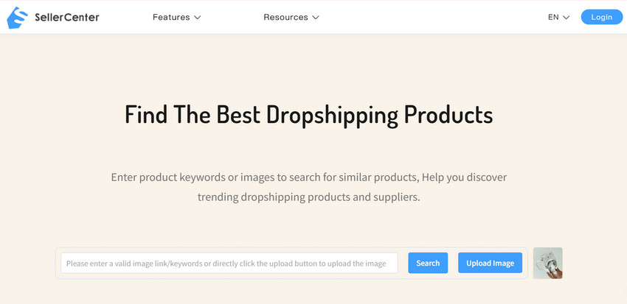Click the word 'Products' in the headline
627x304 pixels.
coord(451,115)
